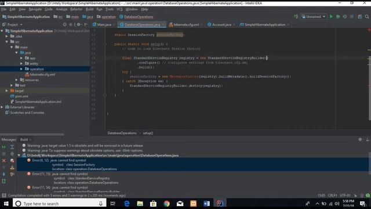Expand all icon in Messages toolbar

pos(12,147)
